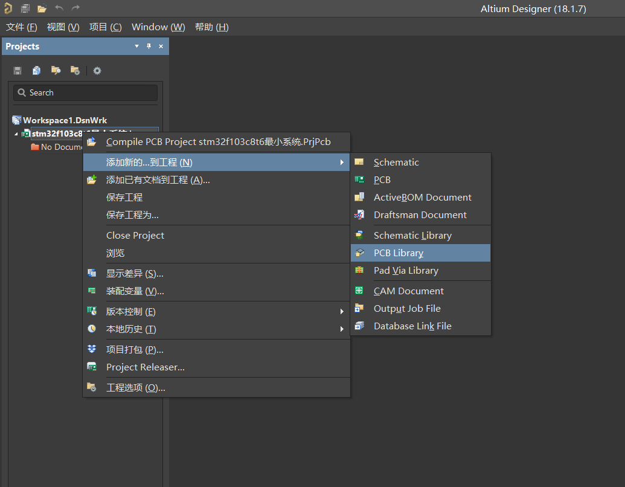Toggle pin on the Projects panel
The height and width of the screenshot is (487, 625).
click(x=149, y=47)
